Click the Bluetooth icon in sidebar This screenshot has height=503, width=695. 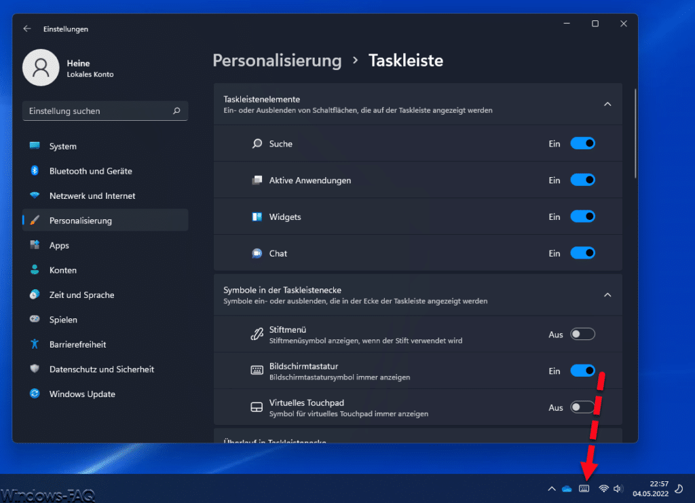35,170
